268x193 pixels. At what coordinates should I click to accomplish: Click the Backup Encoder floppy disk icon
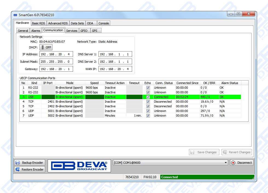[18, 163]
